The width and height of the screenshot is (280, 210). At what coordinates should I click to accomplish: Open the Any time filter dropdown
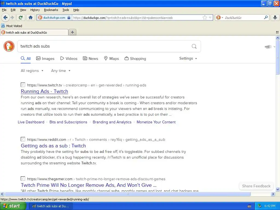61,71
